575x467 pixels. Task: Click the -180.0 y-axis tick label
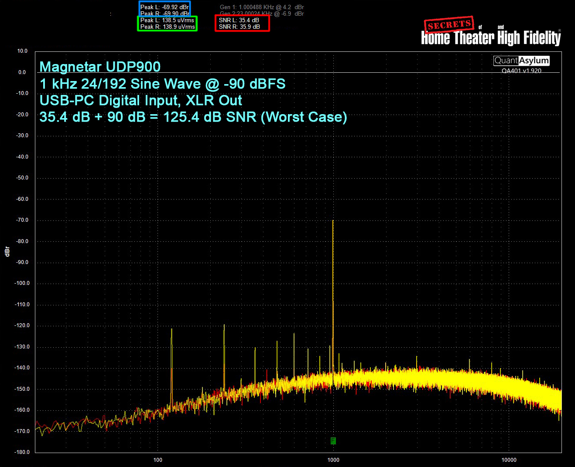(22, 452)
